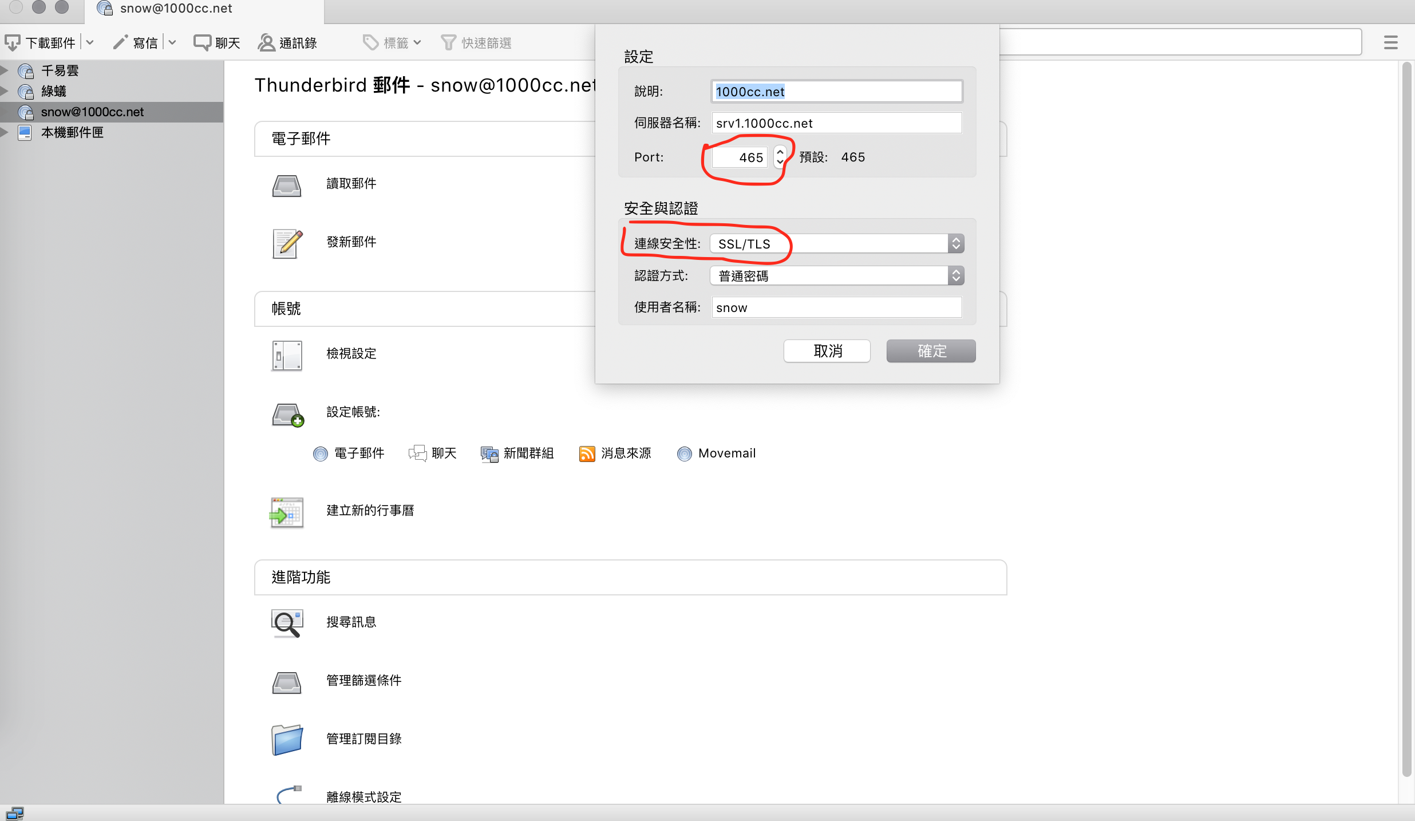Decrease Port value with stepper down arrow
The image size is (1415, 821).
780,163
